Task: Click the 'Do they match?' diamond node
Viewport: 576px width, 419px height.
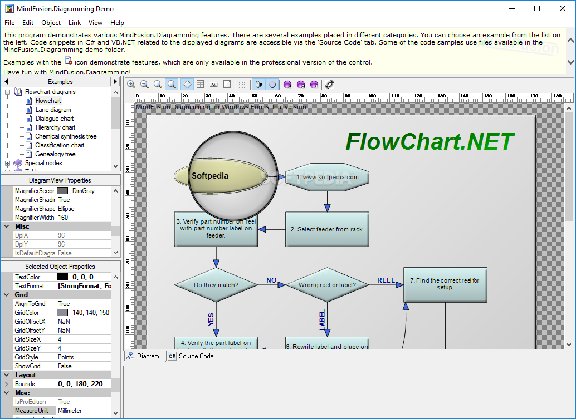Action: point(216,285)
